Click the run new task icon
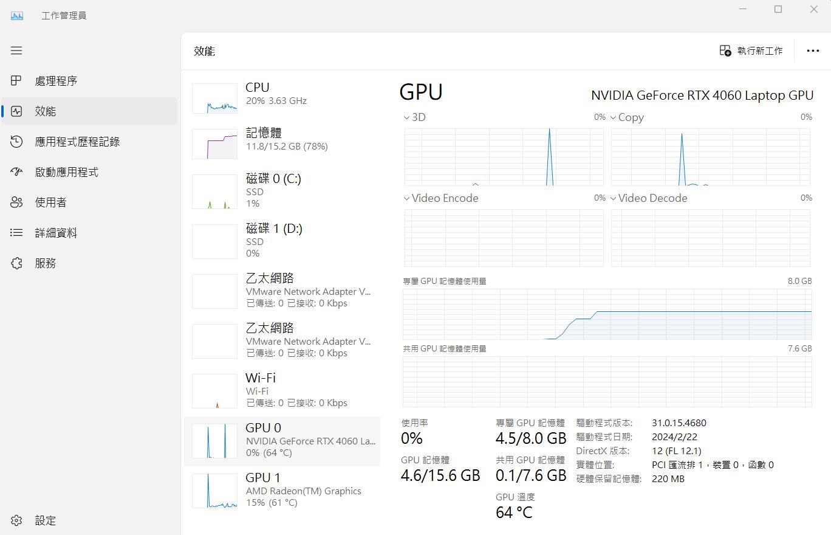This screenshot has width=831, height=535. (x=725, y=50)
